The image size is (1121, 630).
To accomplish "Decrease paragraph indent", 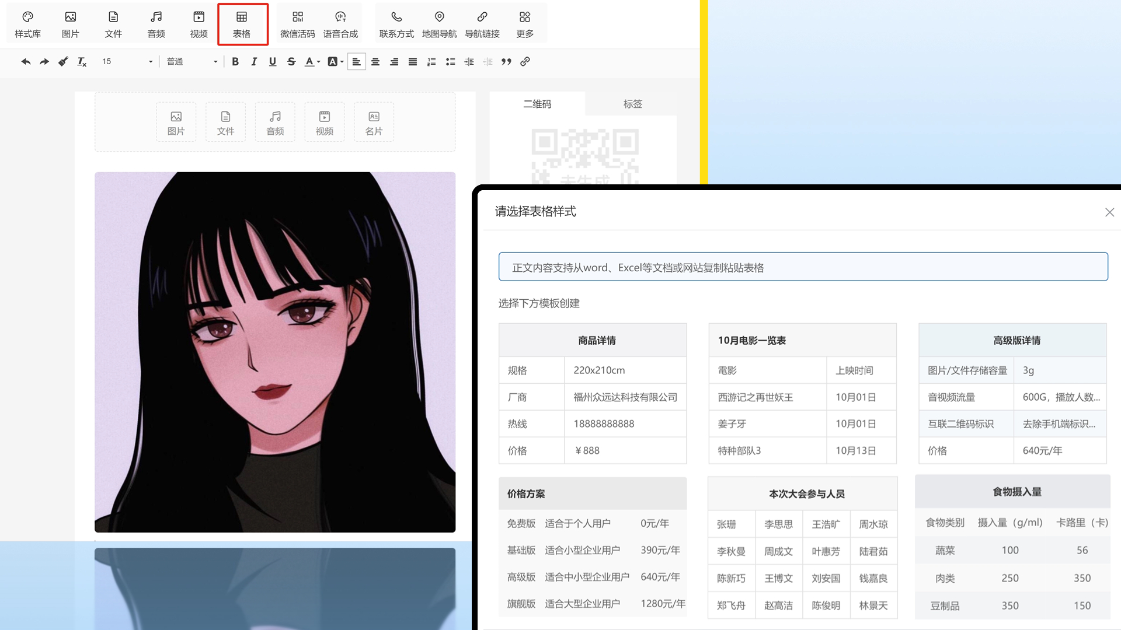I will pos(488,61).
